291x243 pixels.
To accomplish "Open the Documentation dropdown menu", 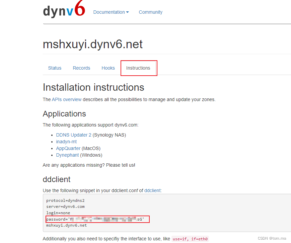I will point(111,12).
